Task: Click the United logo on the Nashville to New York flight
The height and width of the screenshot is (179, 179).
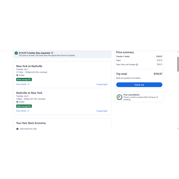Action: [17, 102]
